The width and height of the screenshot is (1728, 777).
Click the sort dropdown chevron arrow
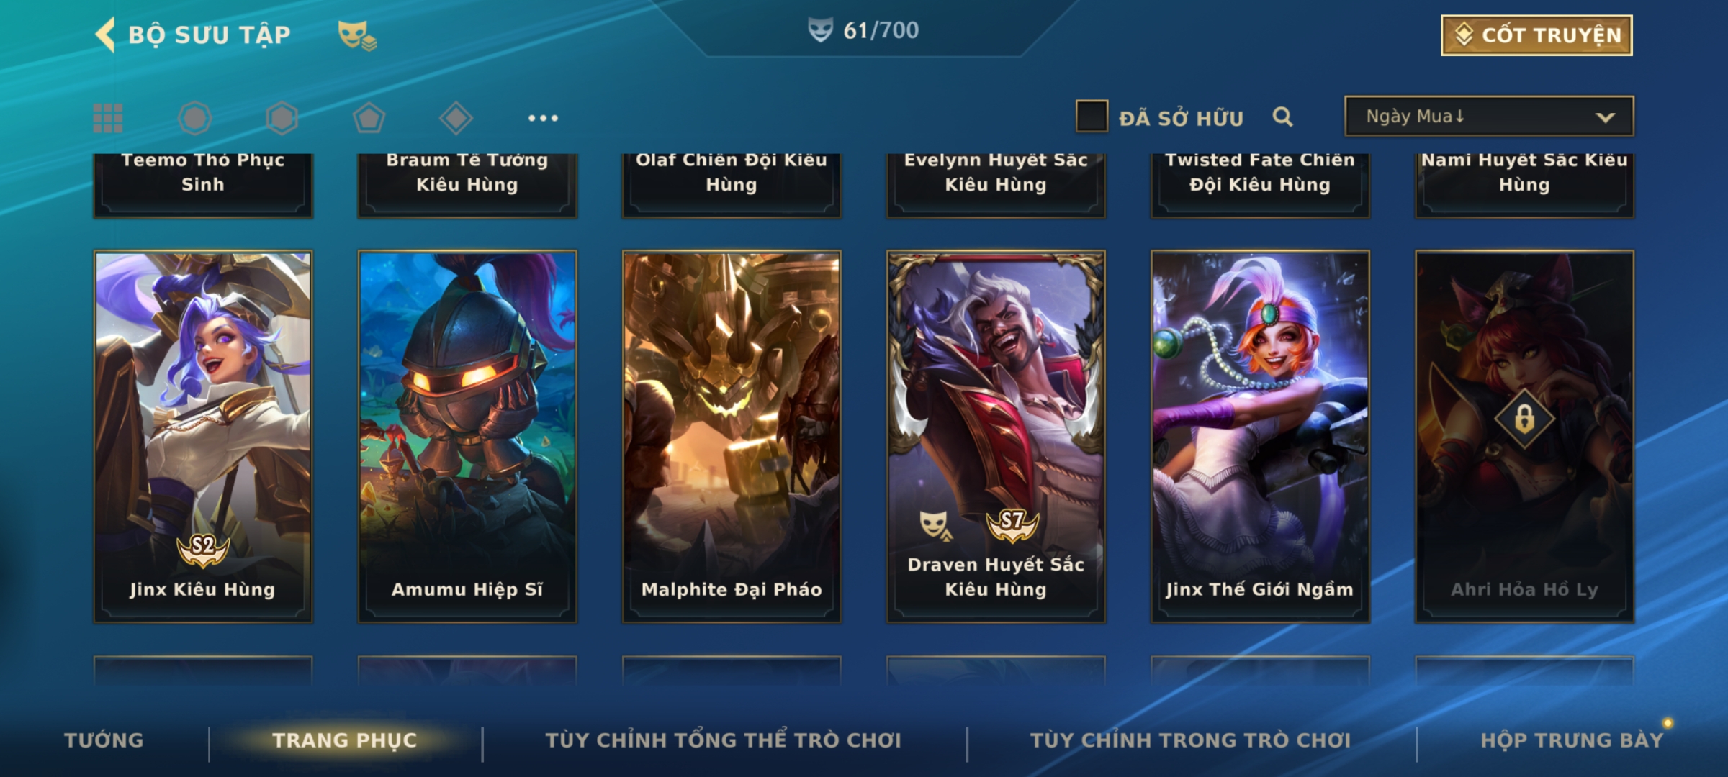tap(1605, 117)
